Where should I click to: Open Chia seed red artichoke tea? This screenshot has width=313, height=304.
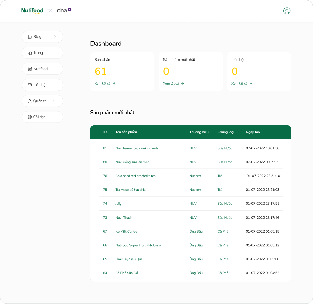pos(136,176)
